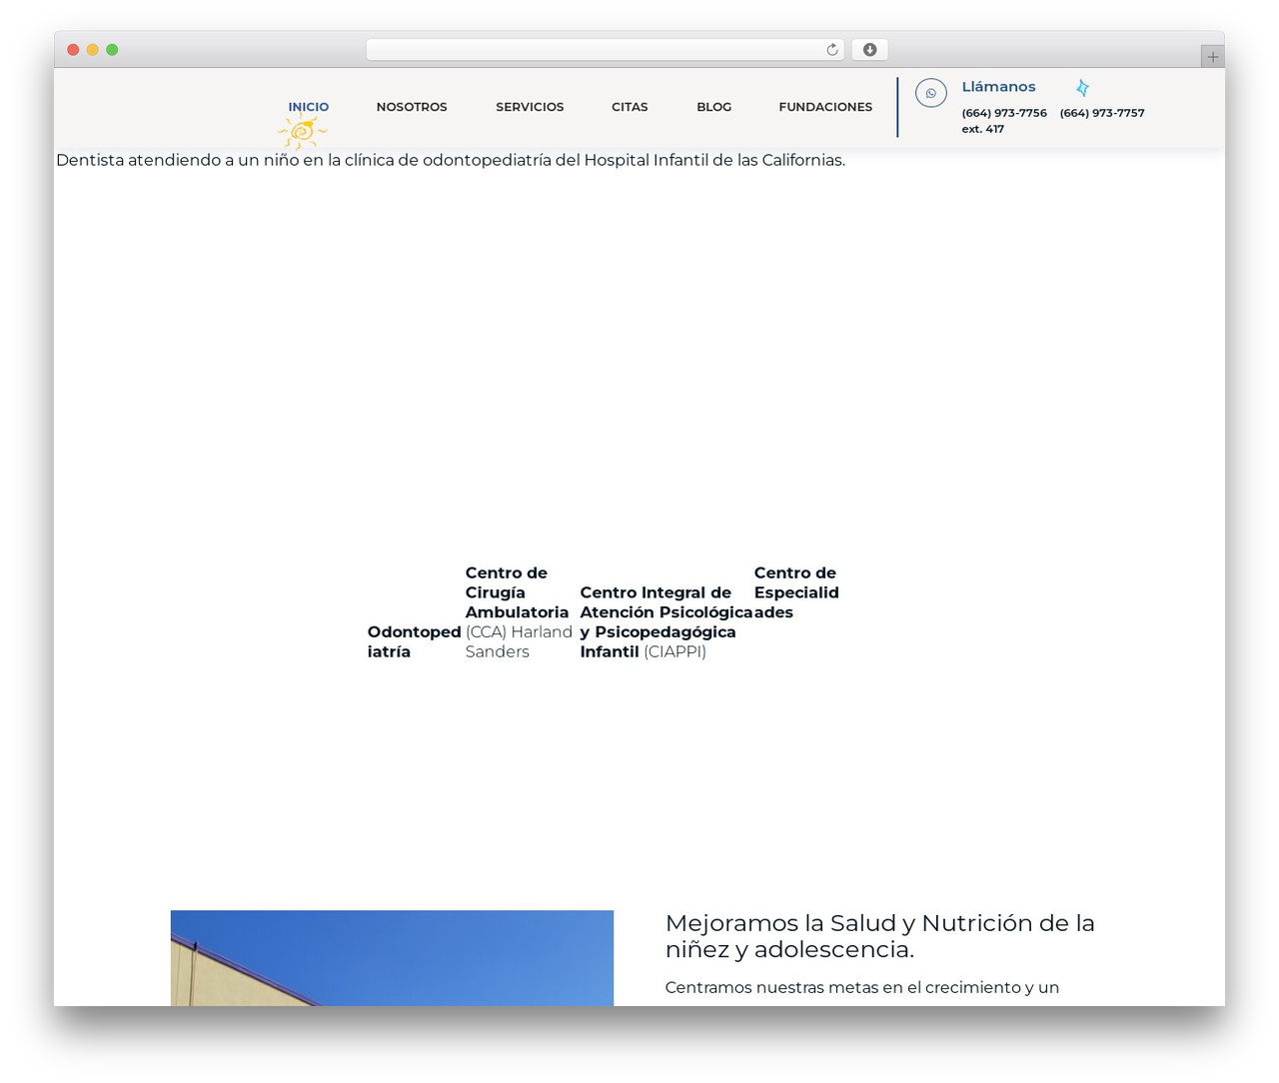Open the SERVICIOS menu
The image size is (1279, 1083).
pyautogui.click(x=530, y=107)
